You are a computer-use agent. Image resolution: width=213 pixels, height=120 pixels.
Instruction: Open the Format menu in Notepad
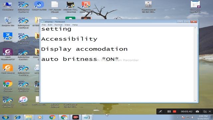point(59,25)
